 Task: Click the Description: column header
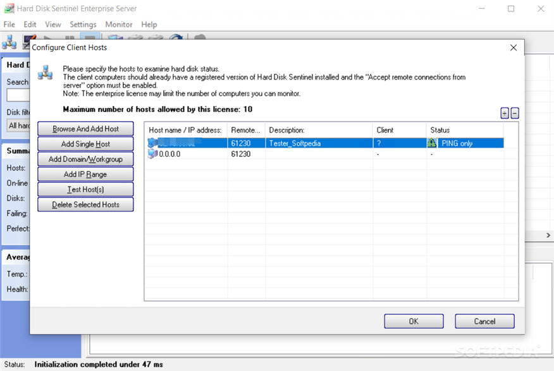point(319,130)
